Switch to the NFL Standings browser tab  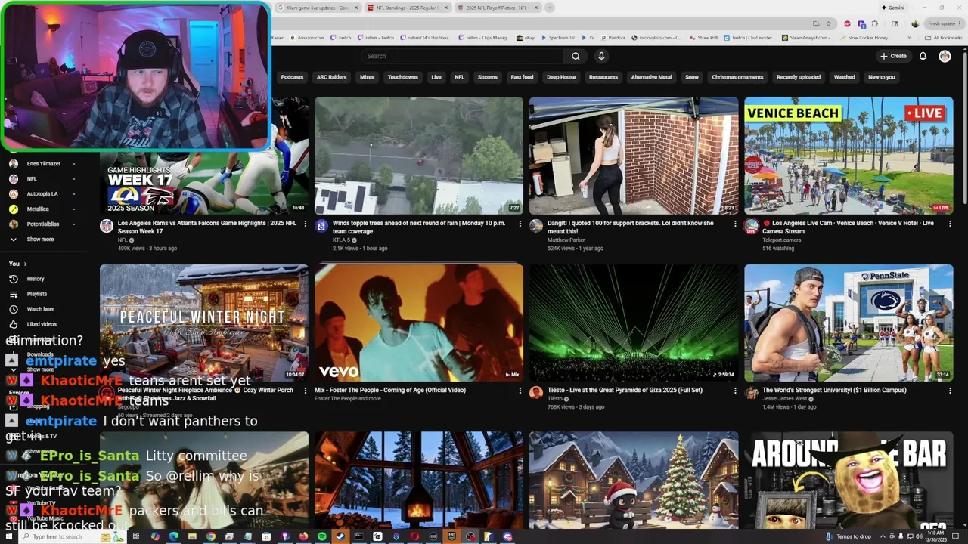[407, 8]
